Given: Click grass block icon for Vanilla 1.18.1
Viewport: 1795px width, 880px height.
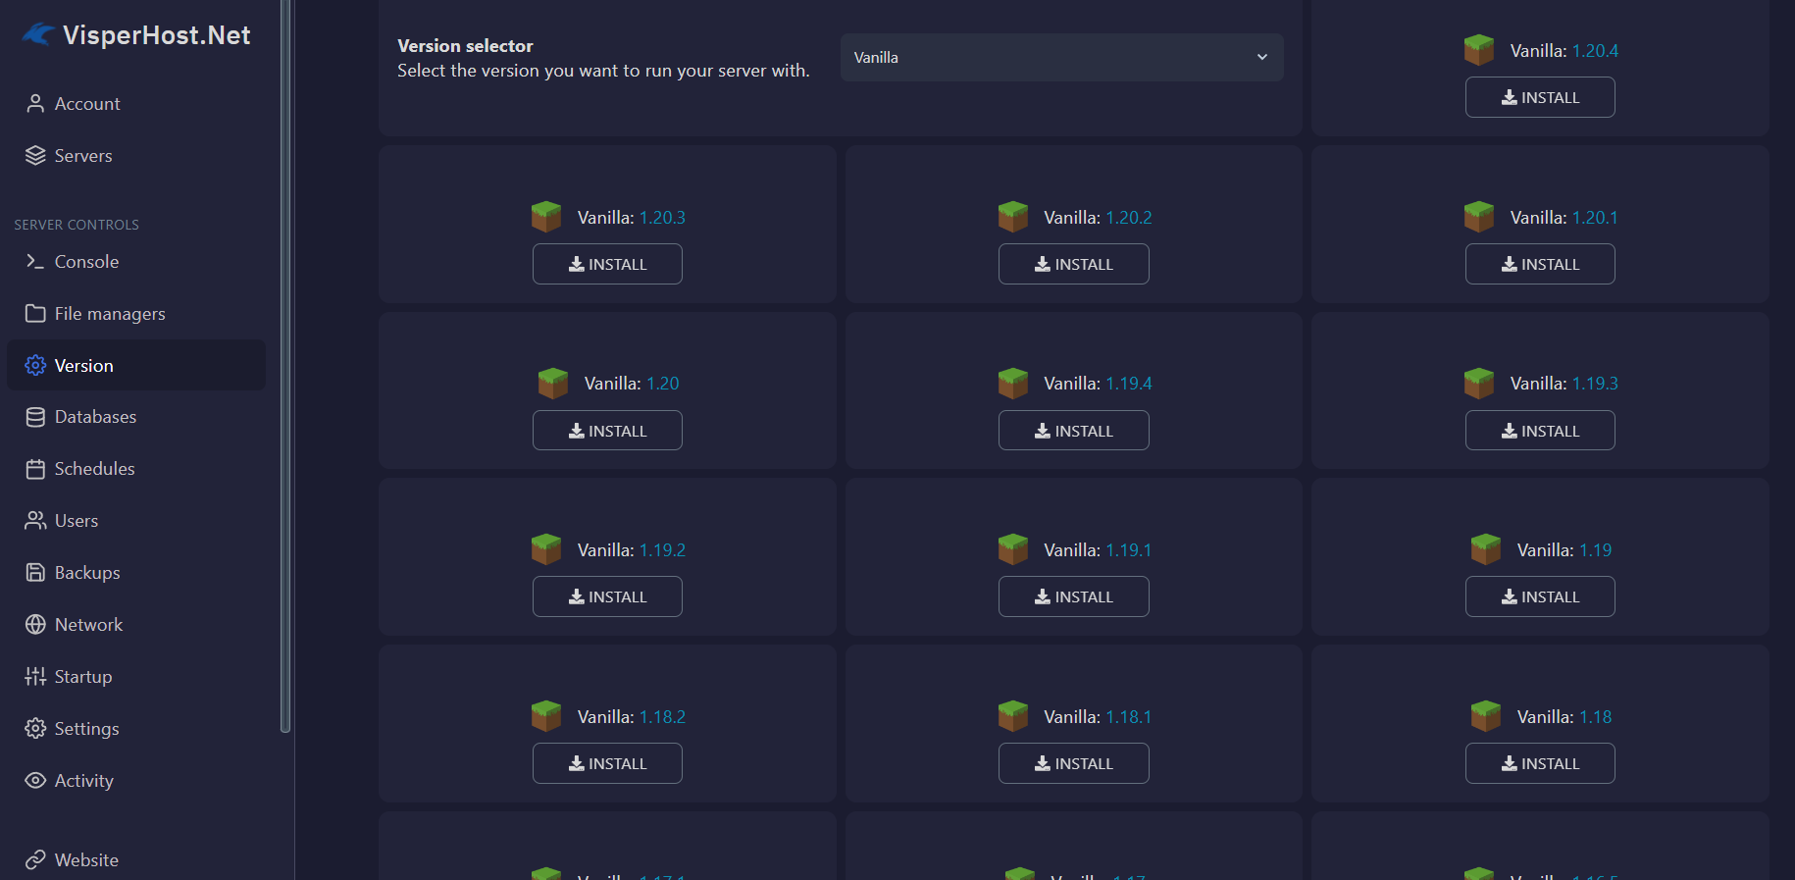Looking at the screenshot, I should (1013, 716).
